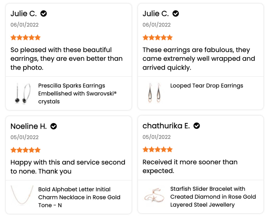Open Prescilla Sparks Earrings product thumbnail
This screenshot has width=270, height=216.
click(23, 93)
